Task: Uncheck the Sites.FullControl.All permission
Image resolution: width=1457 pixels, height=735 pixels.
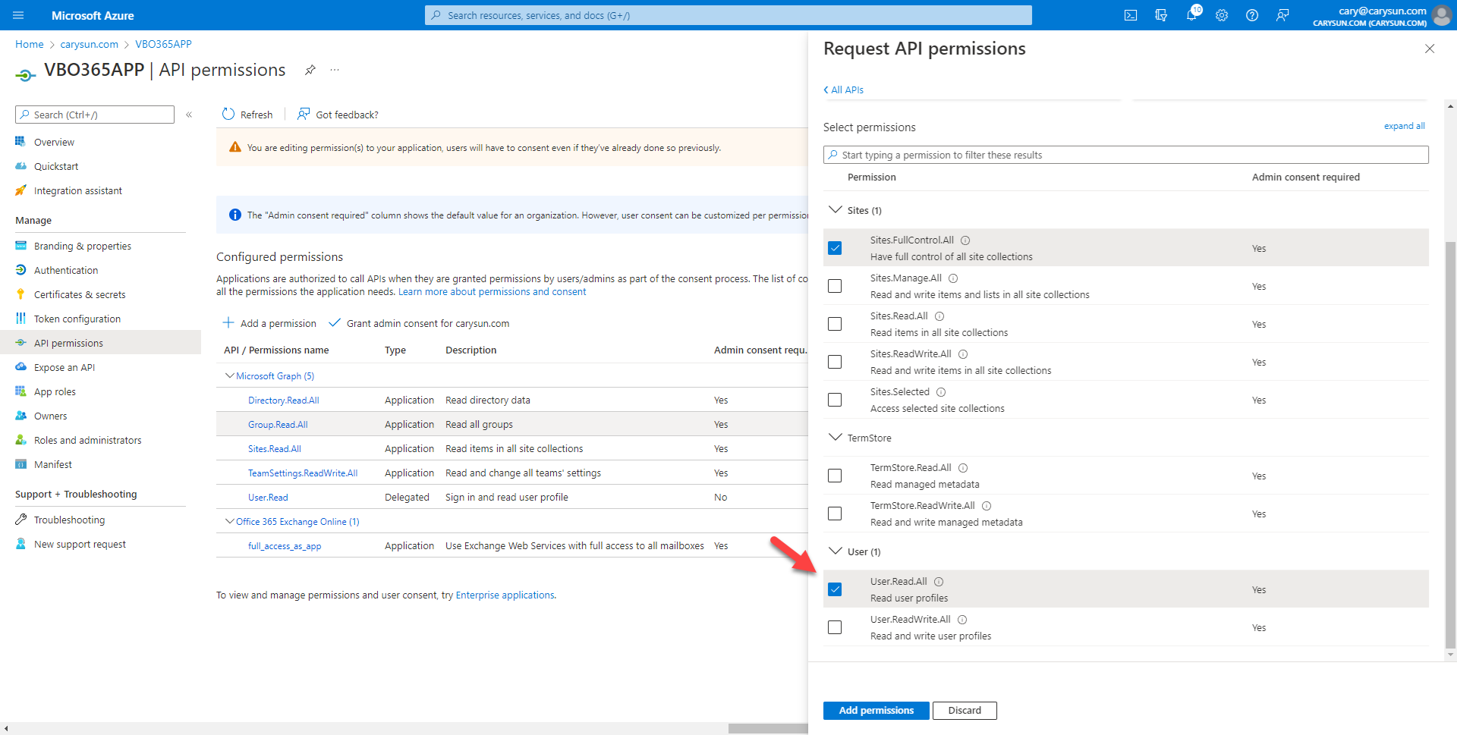Action: (x=835, y=248)
